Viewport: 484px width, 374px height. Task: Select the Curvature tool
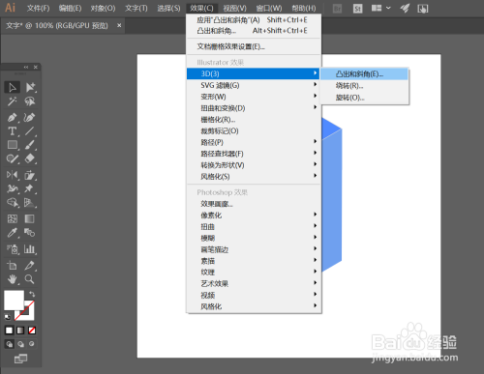point(30,117)
